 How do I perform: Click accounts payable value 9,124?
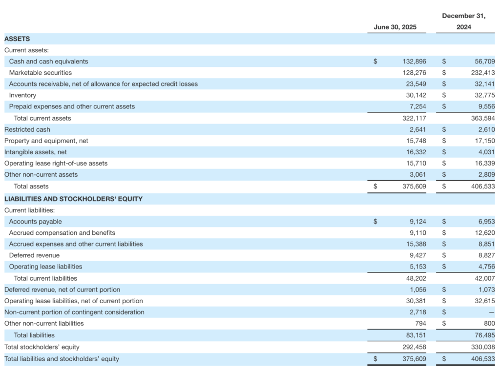pos(418,222)
